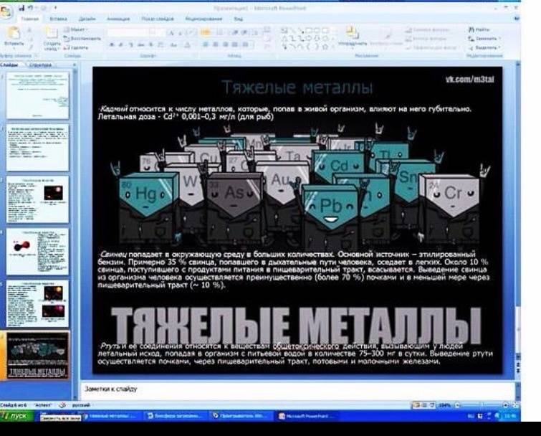This screenshot has height=436, width=541.
Task: Open the round Office button menu
Action: click(x=6, y=11)
